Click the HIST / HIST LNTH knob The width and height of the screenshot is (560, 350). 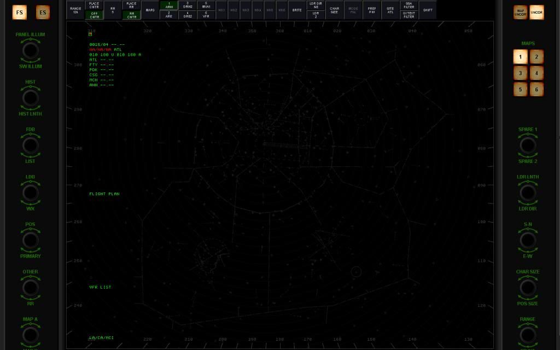[30, 98]
